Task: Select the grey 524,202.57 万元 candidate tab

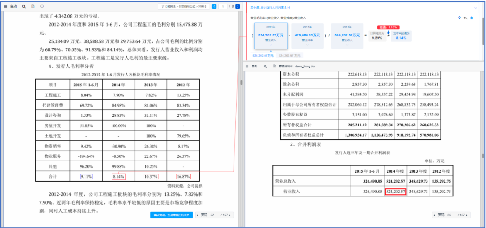Action: 289,55
